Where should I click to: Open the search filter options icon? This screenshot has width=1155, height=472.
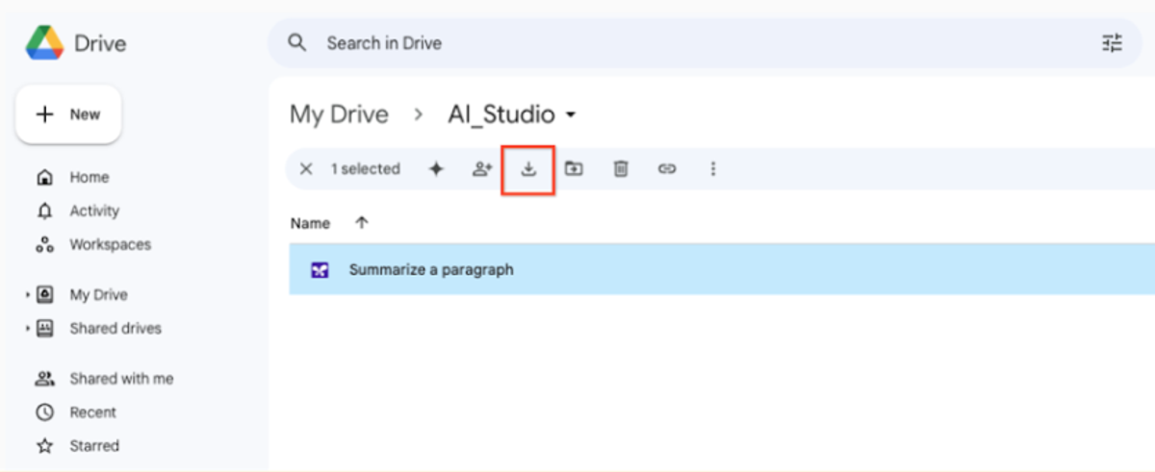coord(1112,43)
